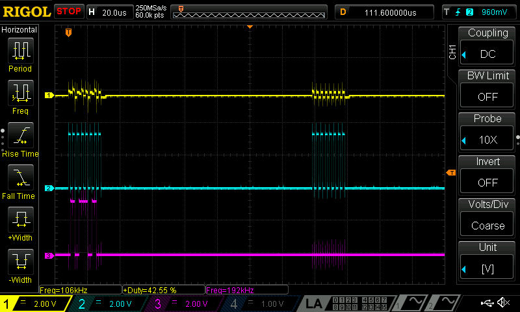Click the logic analyzer channel digit grid
520x312 pixels.
[x=359, y=304]
